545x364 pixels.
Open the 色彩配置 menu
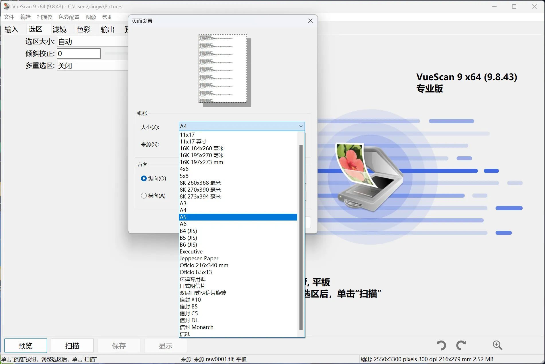pyautogui.click(x=69, y=17)
